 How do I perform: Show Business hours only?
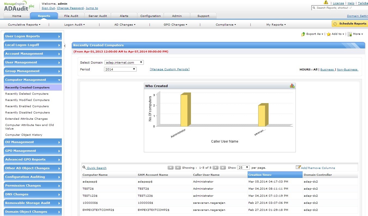click(x=327, y=70)
